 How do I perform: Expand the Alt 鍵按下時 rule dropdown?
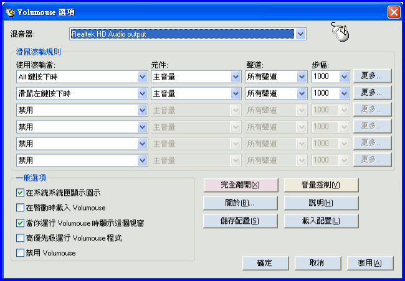(141, 76)
